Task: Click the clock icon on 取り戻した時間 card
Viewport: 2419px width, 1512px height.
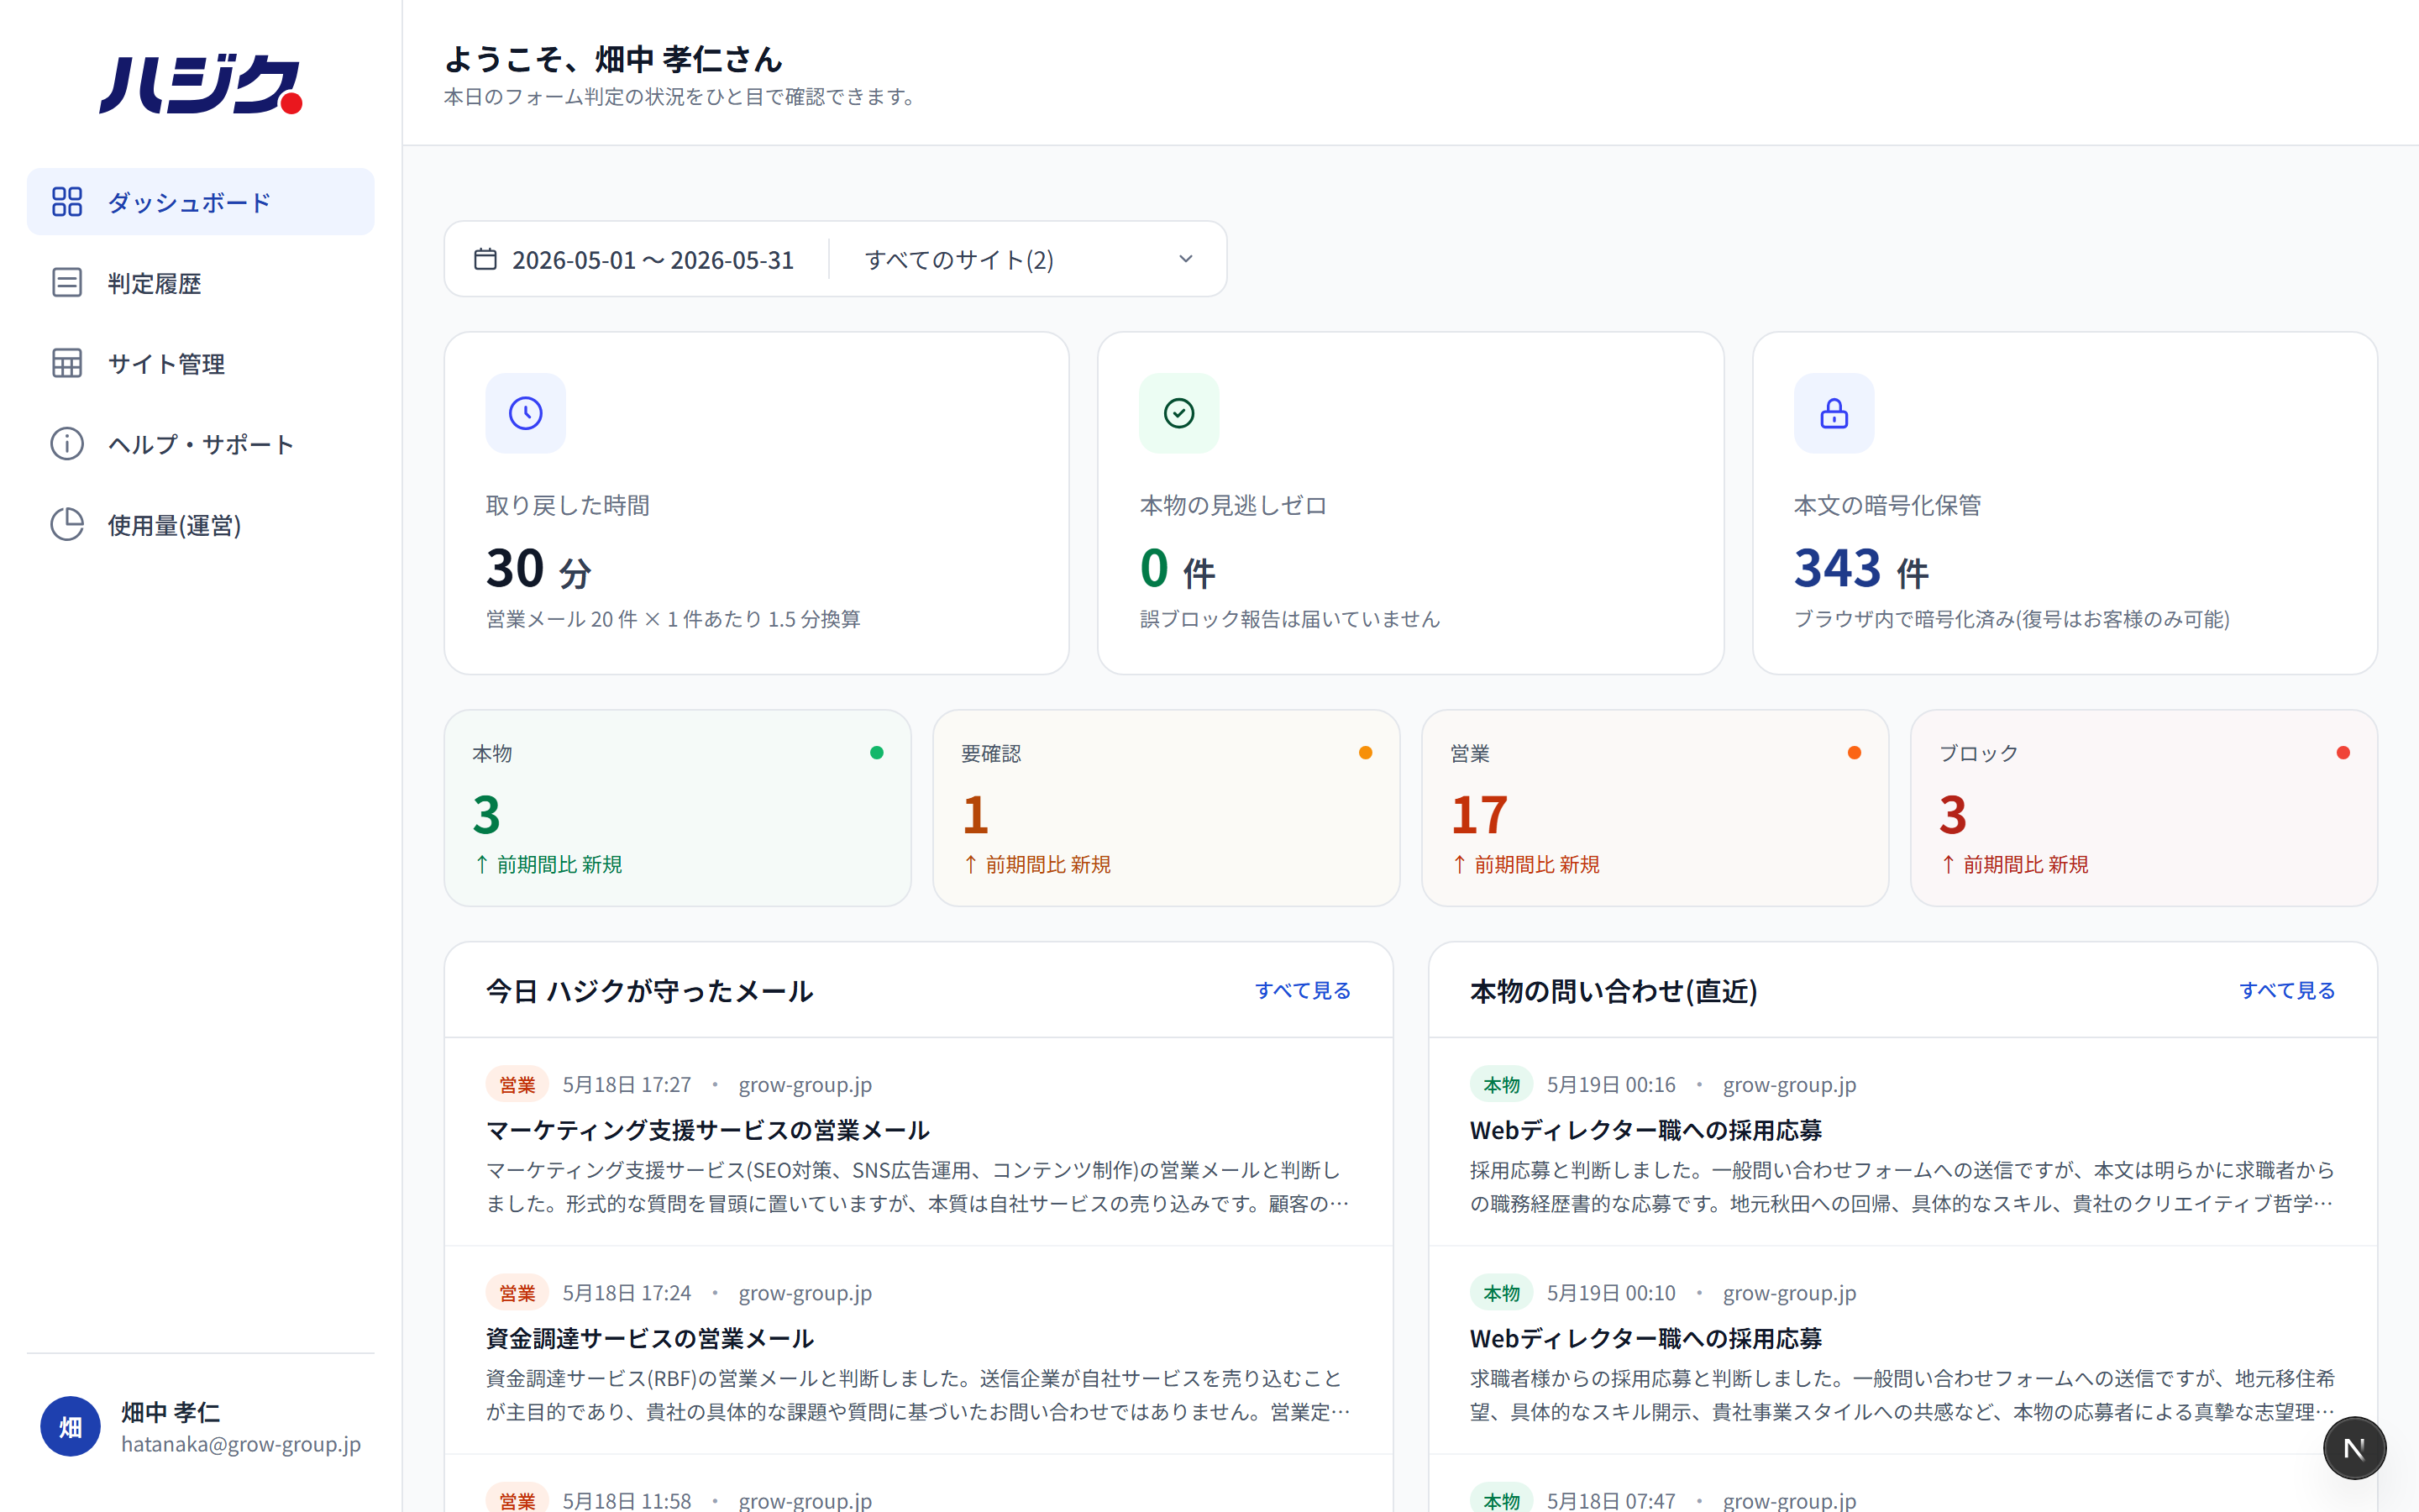Action: click(526, 413)
